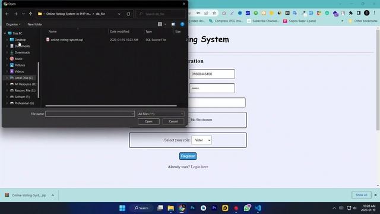Image resolution: width=380 pixels, height=214 pixels.
Task: Select All Resource (D:) drive
Action: (25, 84)
